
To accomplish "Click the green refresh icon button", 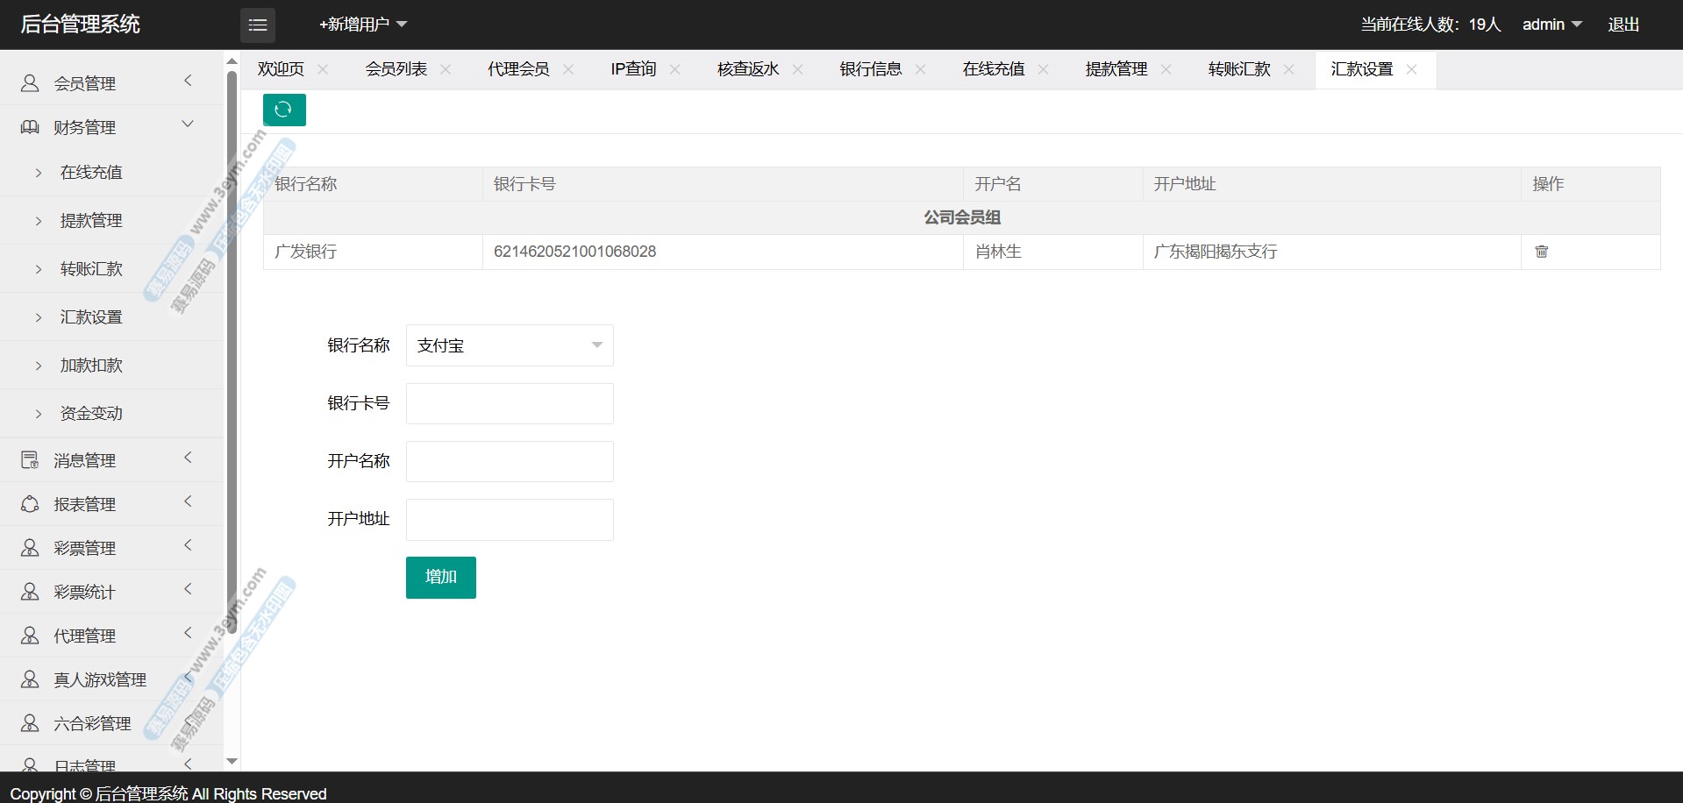I will point(283,110).
